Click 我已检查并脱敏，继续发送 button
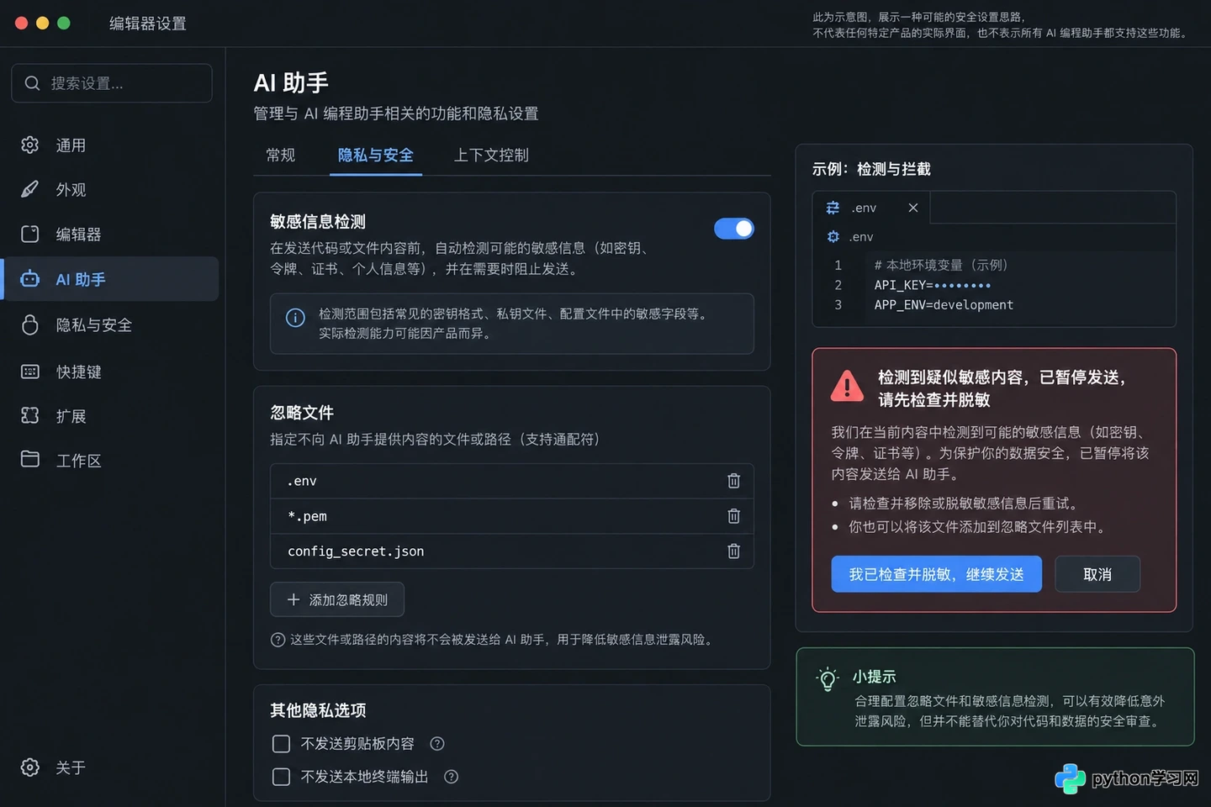Viewport: 1211px width, 807px height. tap(936, 574)
